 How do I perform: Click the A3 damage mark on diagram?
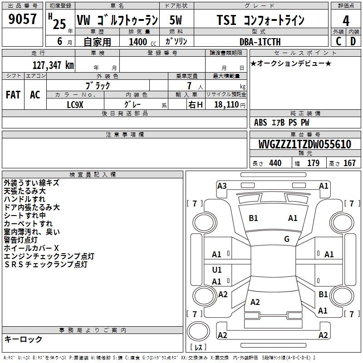click(x=222, y=186)
